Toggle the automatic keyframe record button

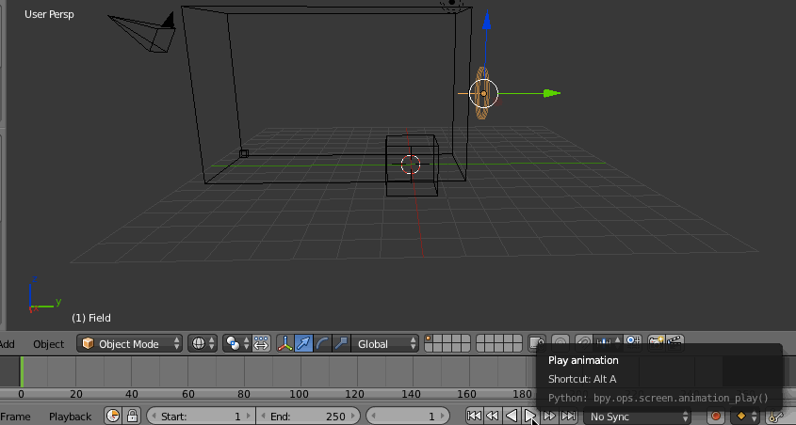pos(716,416)
